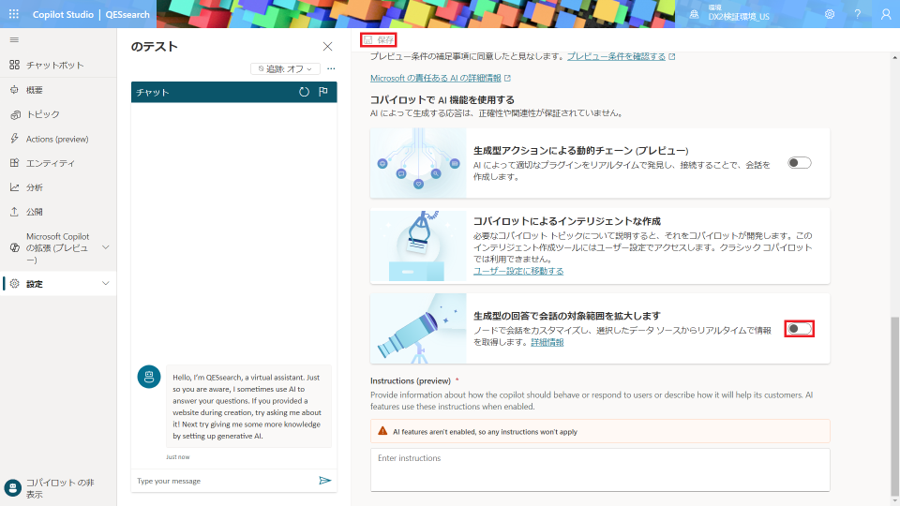Screen dimensions: 900x506
Task: Collapse the left navigation hamburger menu
Action: [14, 39]
